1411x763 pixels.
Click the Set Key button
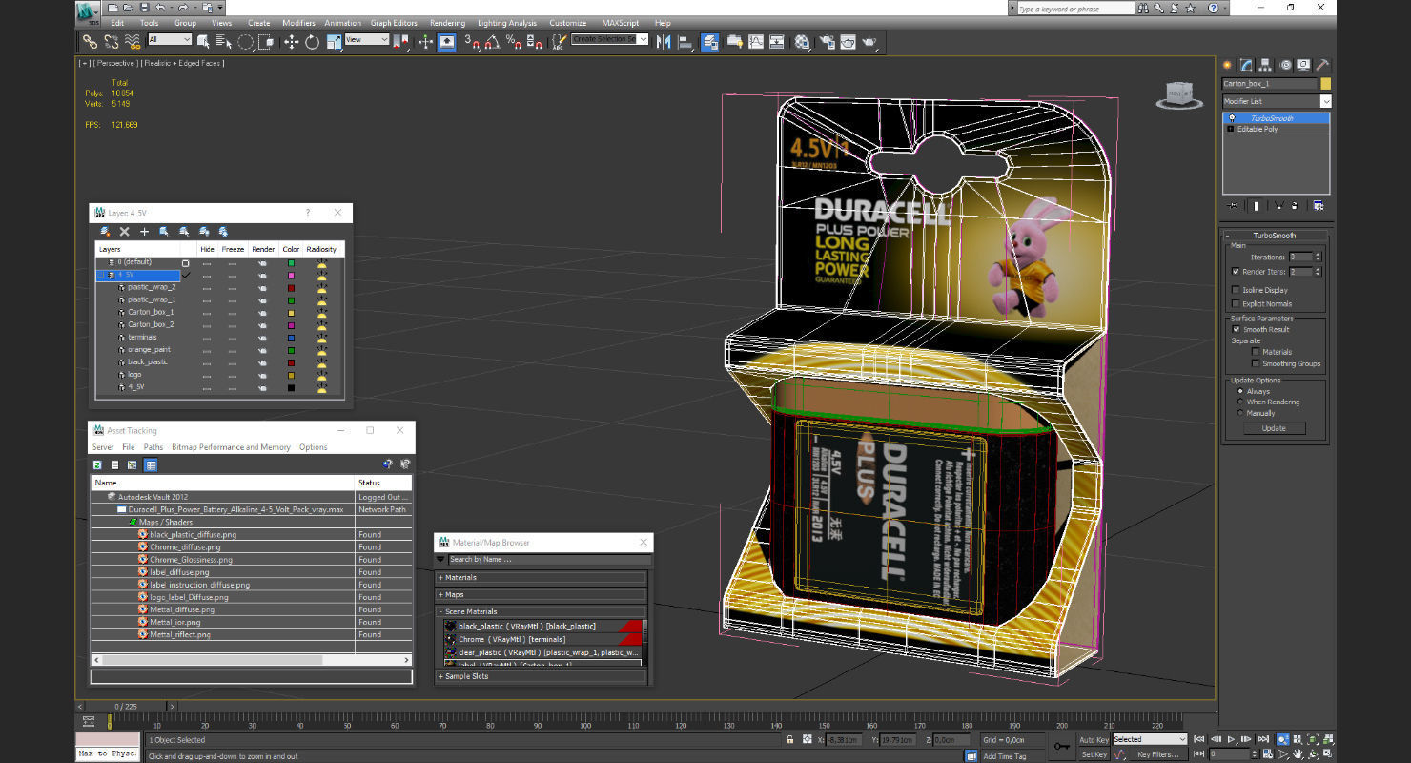point(1094,754)
